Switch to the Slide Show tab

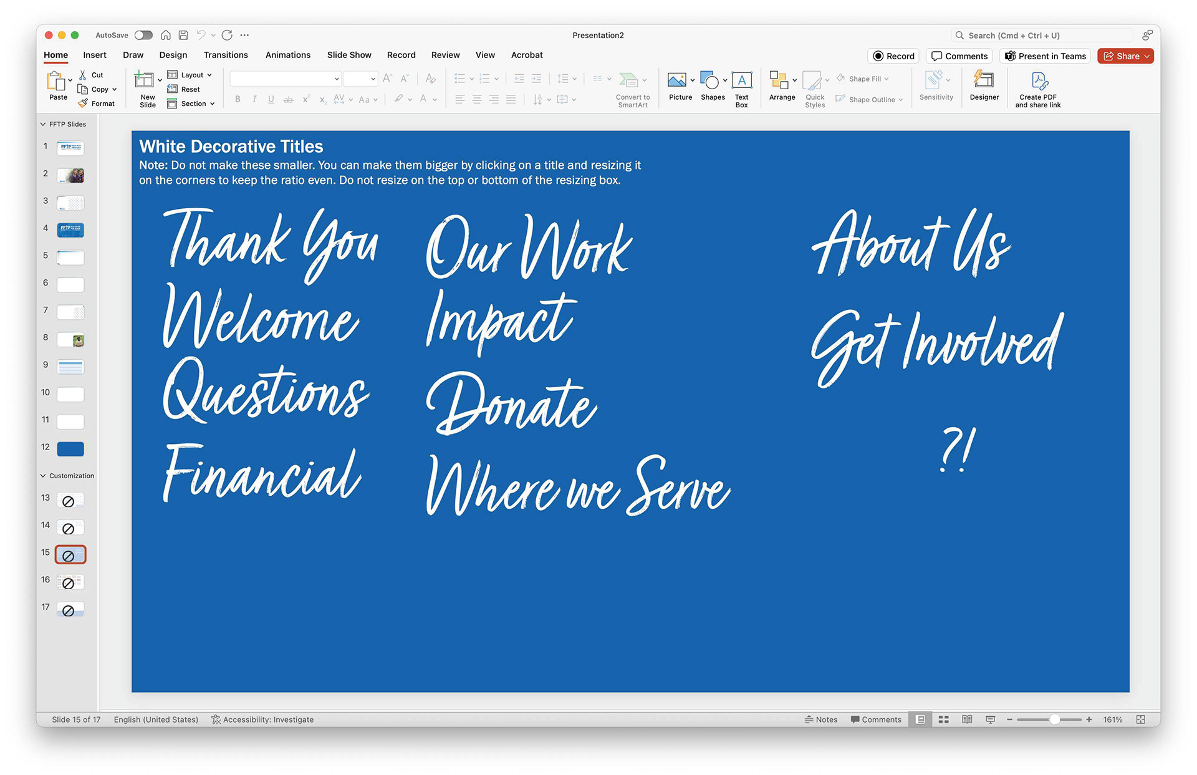(x=349, y=55)
